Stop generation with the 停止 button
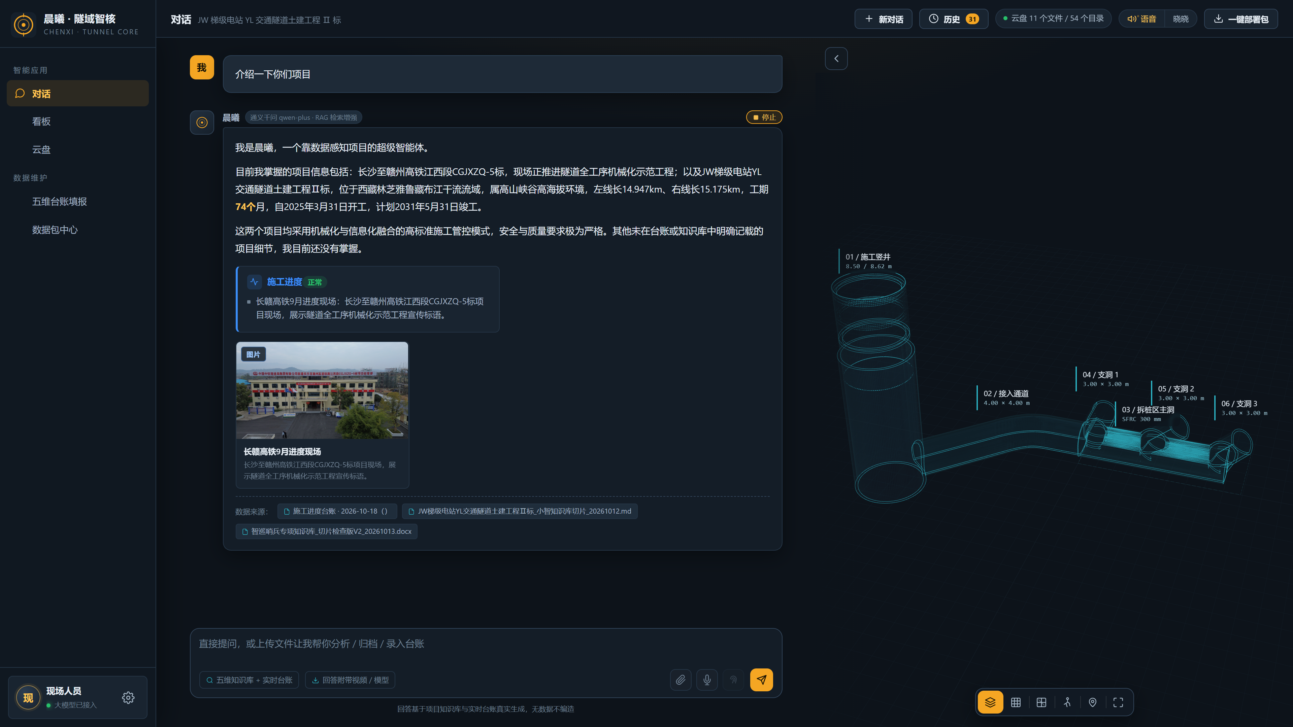 (764, 117)
